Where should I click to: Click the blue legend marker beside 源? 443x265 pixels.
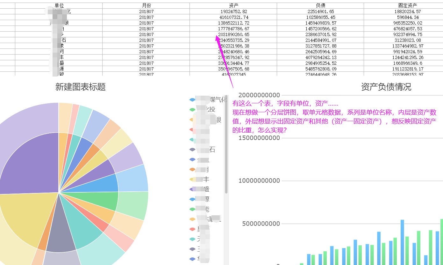[192, 199]
